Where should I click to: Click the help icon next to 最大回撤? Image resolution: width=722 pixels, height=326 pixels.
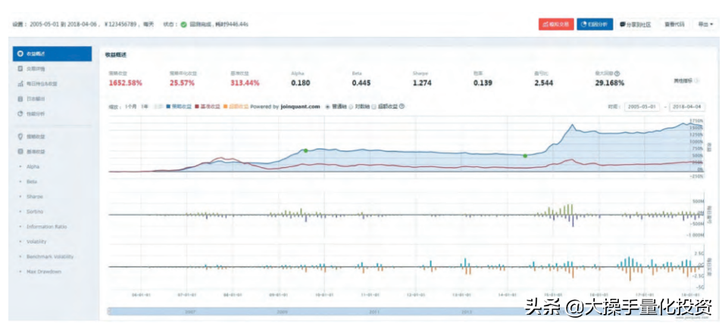coord(618,73)
